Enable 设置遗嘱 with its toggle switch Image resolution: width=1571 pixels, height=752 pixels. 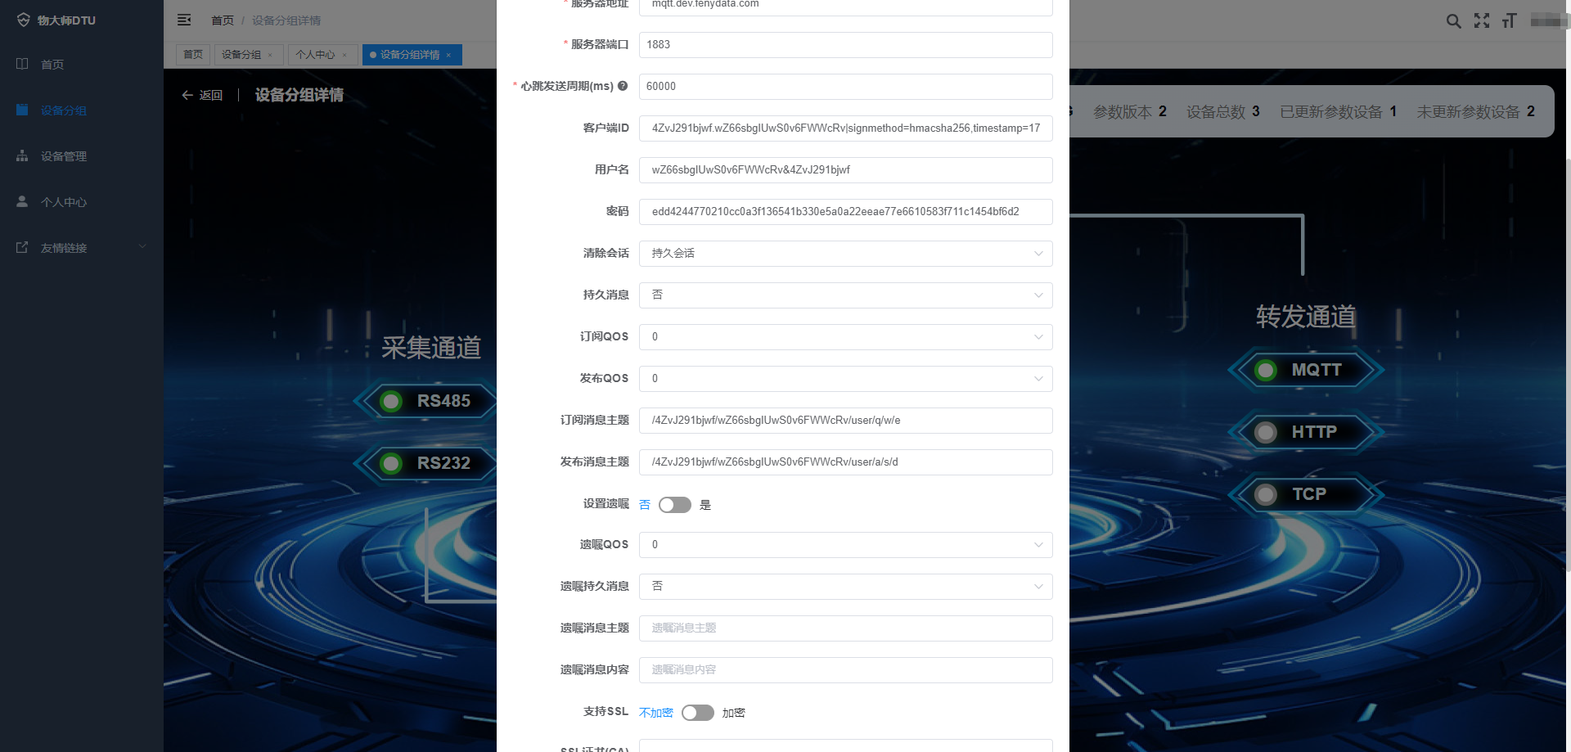[674, 505]
